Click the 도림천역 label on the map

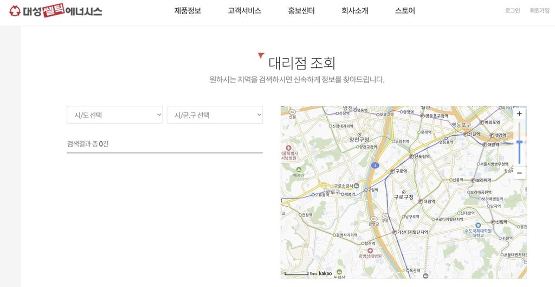click(402, 142)
